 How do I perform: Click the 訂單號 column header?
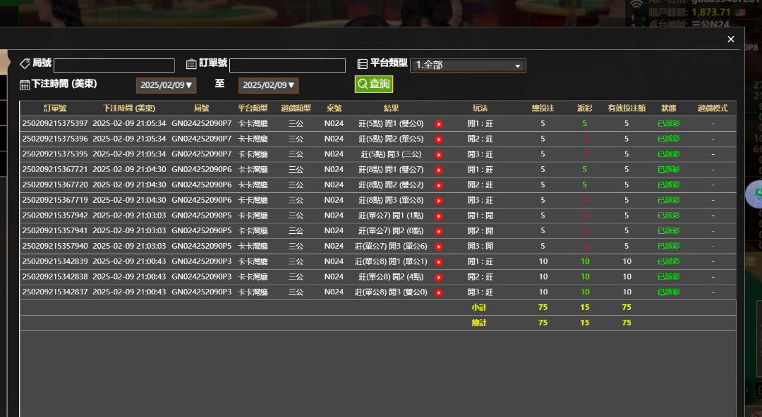[55, 108]
